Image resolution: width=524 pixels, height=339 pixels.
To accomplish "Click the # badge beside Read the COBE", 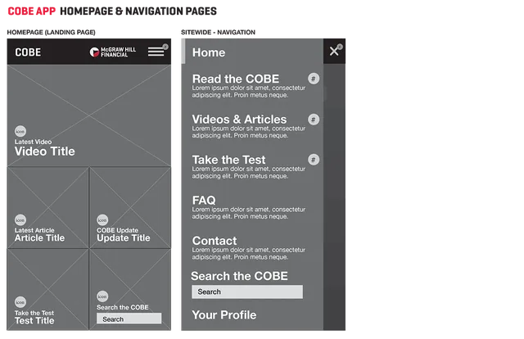I will point(314,79).
